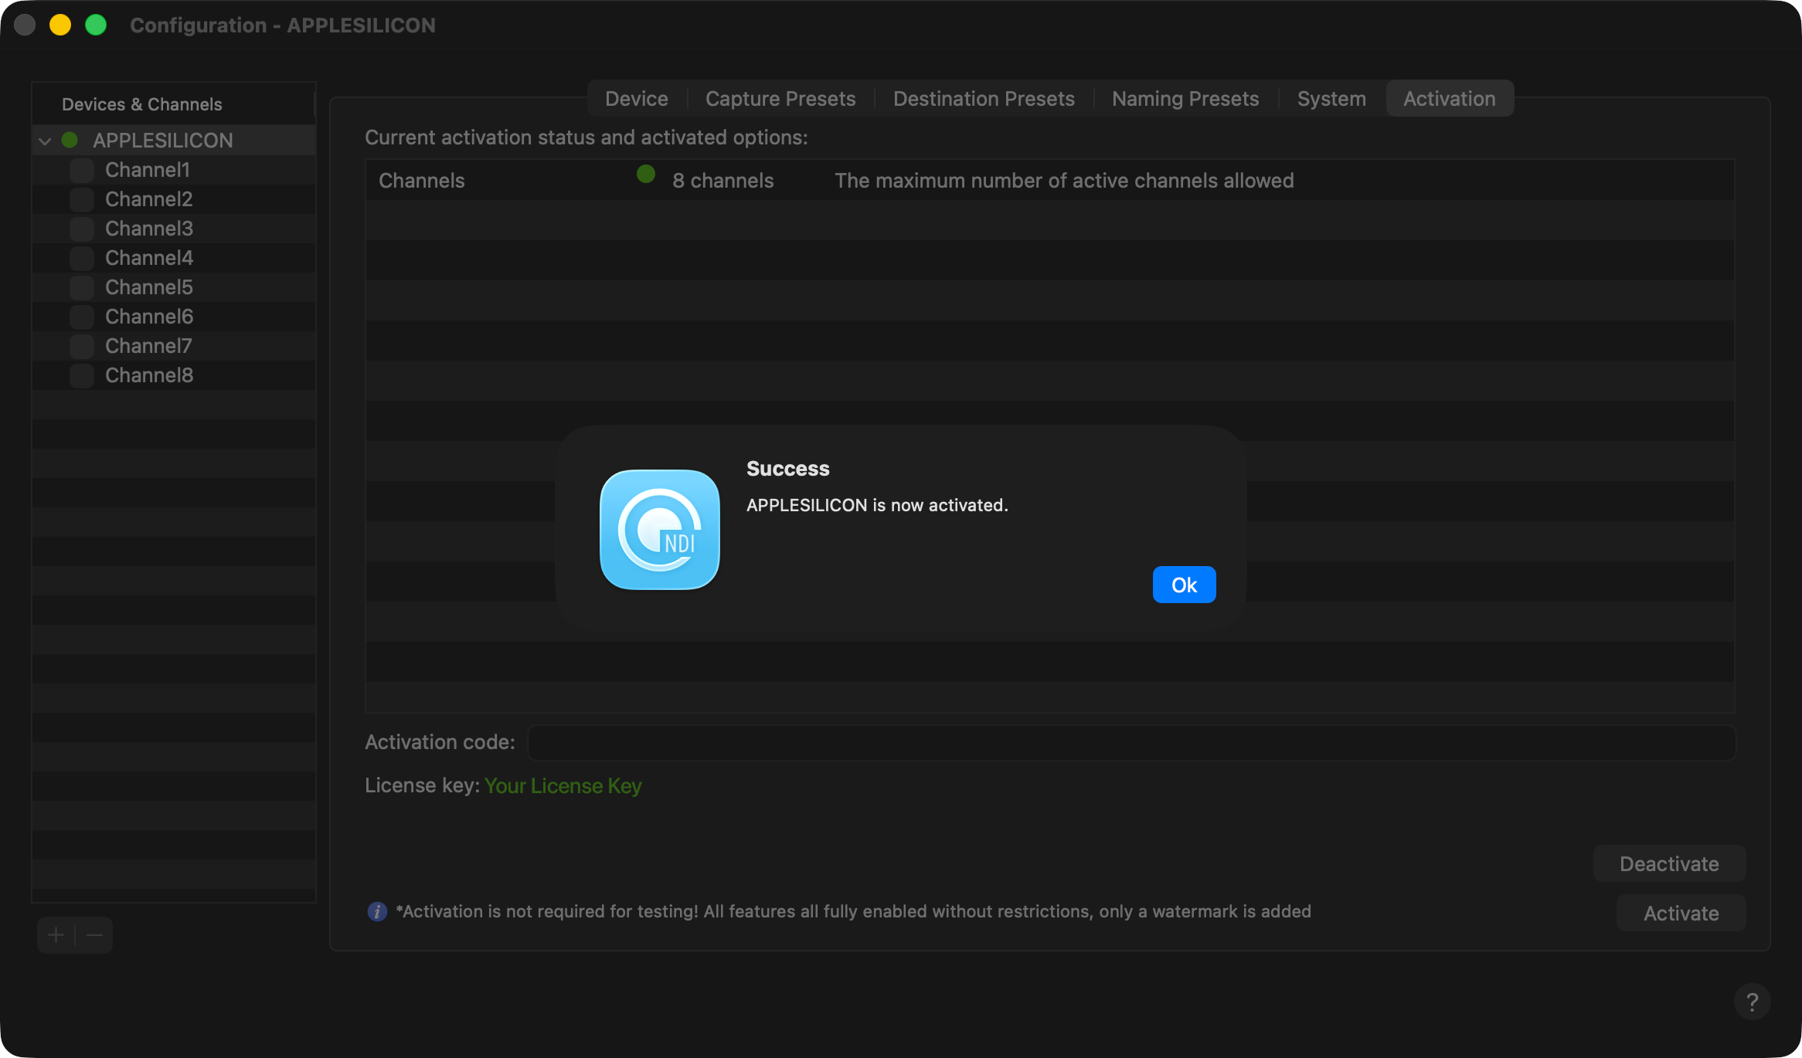Select Channel6 row label
This screenshot has width=1802, height=1058.
pyautogui.click(x=149, y=317)
